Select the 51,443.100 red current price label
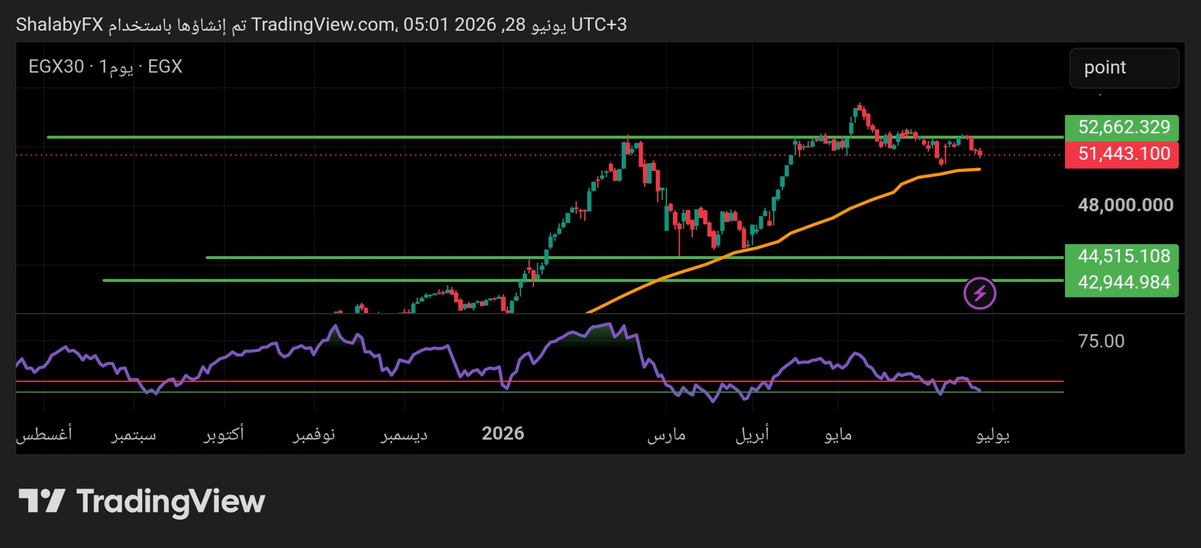 click(1122, 154)
